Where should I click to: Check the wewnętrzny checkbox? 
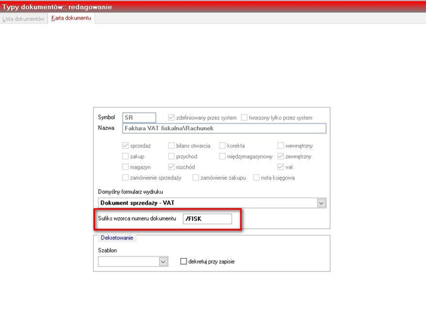pyautogui.click(x=280, y=145)
